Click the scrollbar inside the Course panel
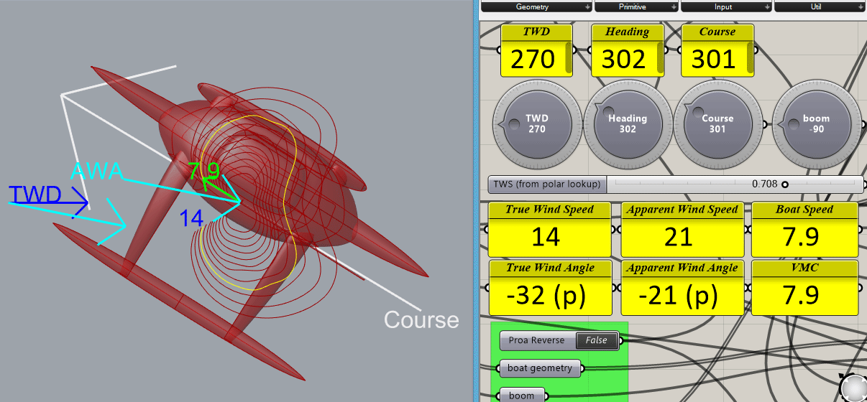The height and width of the screenshot is (402, 867). [x=751, y=58]
